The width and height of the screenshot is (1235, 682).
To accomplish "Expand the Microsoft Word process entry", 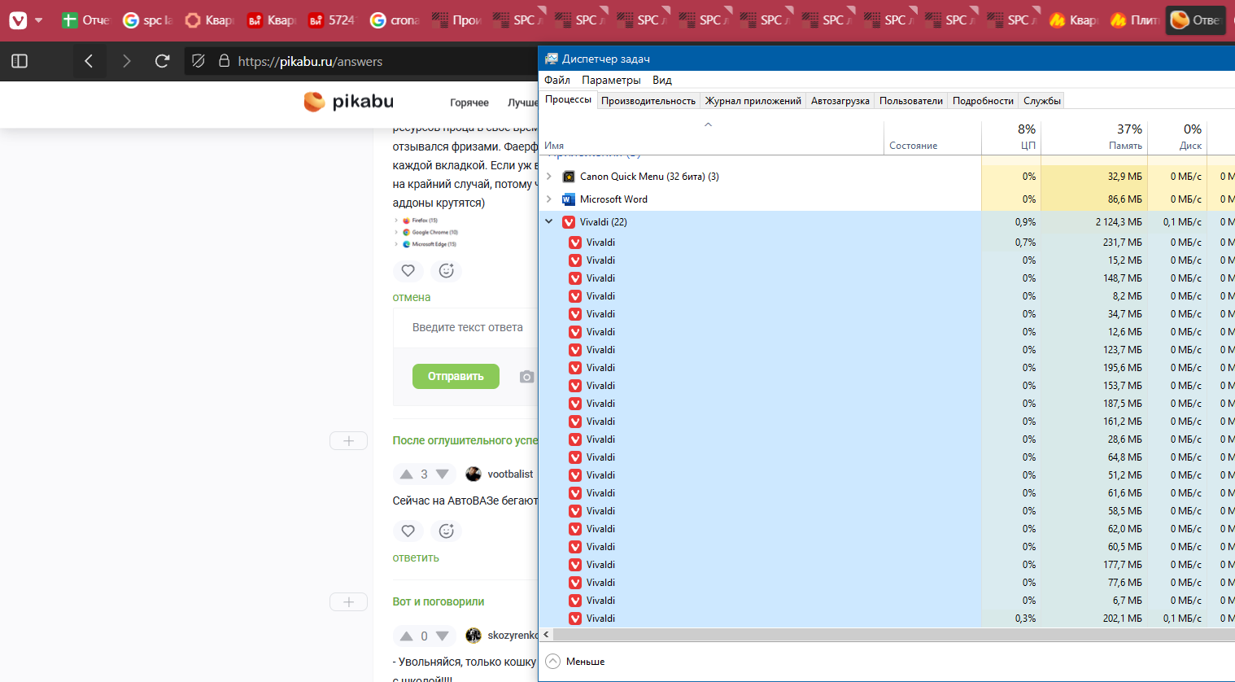I will coord(549,199).
